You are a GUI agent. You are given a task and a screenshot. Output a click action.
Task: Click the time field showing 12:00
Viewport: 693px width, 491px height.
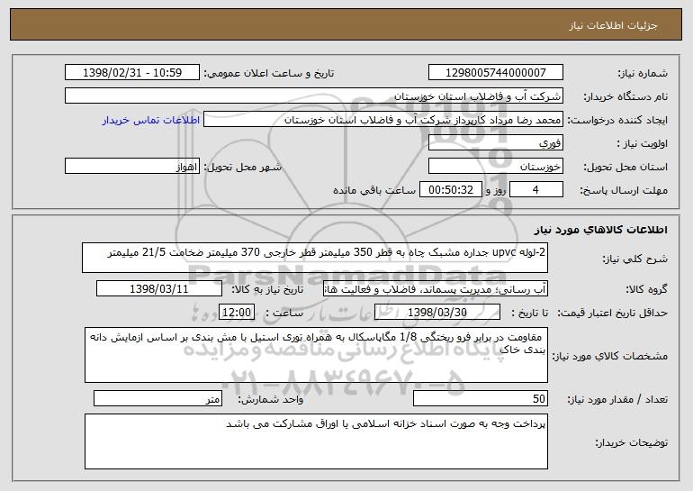pos(237,313)
